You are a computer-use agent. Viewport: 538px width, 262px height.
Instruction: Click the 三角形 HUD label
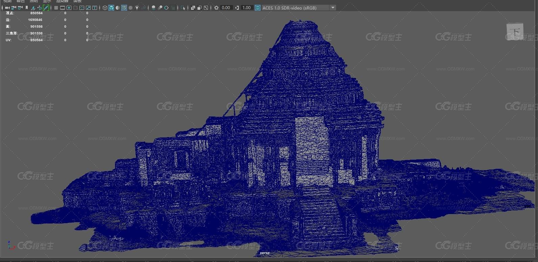11,33
